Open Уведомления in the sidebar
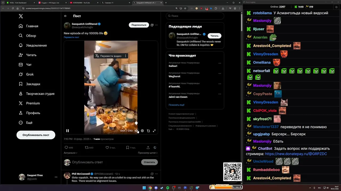This screenshot has height=191, width=341. pos(33,45)
